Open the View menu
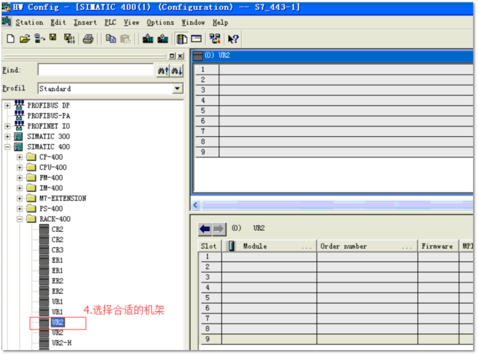 pos(131,23)
